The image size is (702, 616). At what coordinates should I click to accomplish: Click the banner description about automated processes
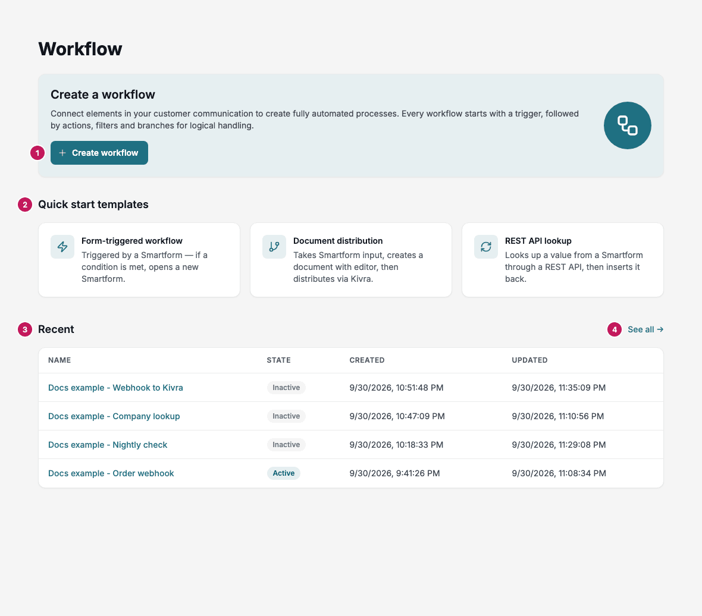point(315,120)
